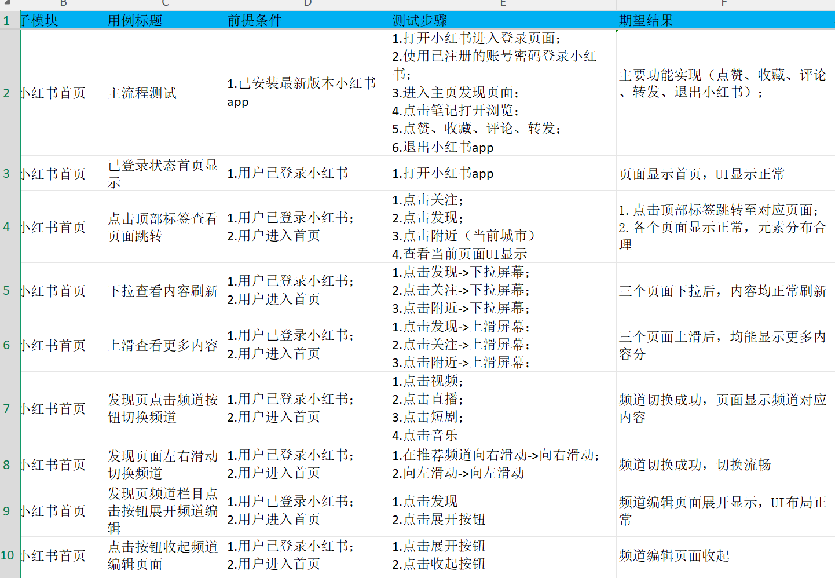Select result cell '点击顶部标签跳转至对应页面'
Image resolution: width=835 pixels, height=578 pixels.
pos(725,226)
